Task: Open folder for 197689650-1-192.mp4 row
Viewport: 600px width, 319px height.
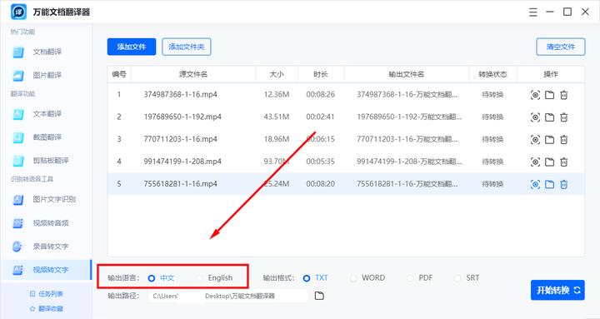Action: point(549,117)
